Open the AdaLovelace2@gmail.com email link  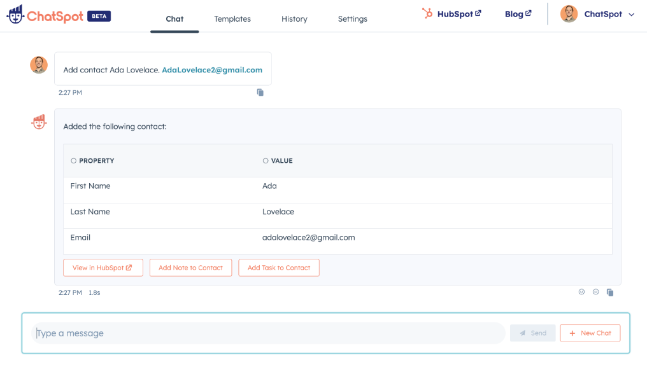pyautogui.click(x=212, y=70)
